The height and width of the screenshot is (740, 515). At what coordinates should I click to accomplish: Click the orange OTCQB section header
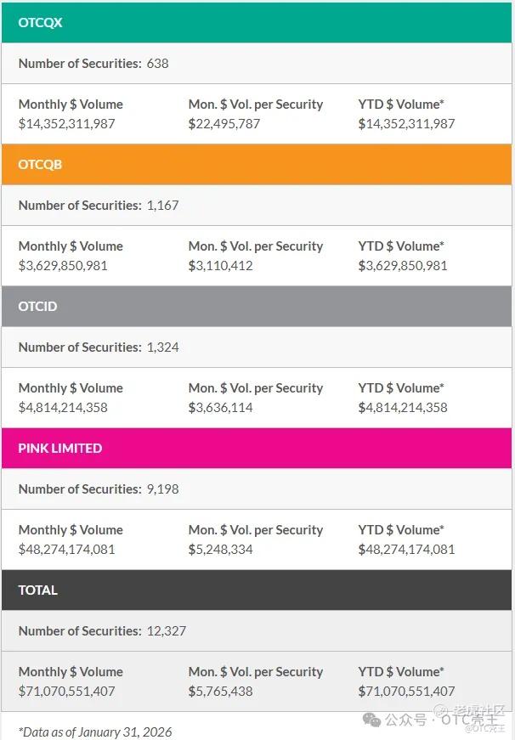click(x=257, y=165)
